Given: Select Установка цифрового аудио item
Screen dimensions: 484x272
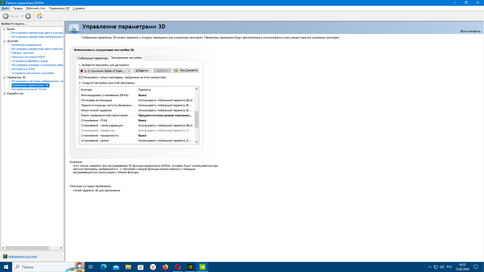Looking at the screenshot, I should (x=30, y=61).
